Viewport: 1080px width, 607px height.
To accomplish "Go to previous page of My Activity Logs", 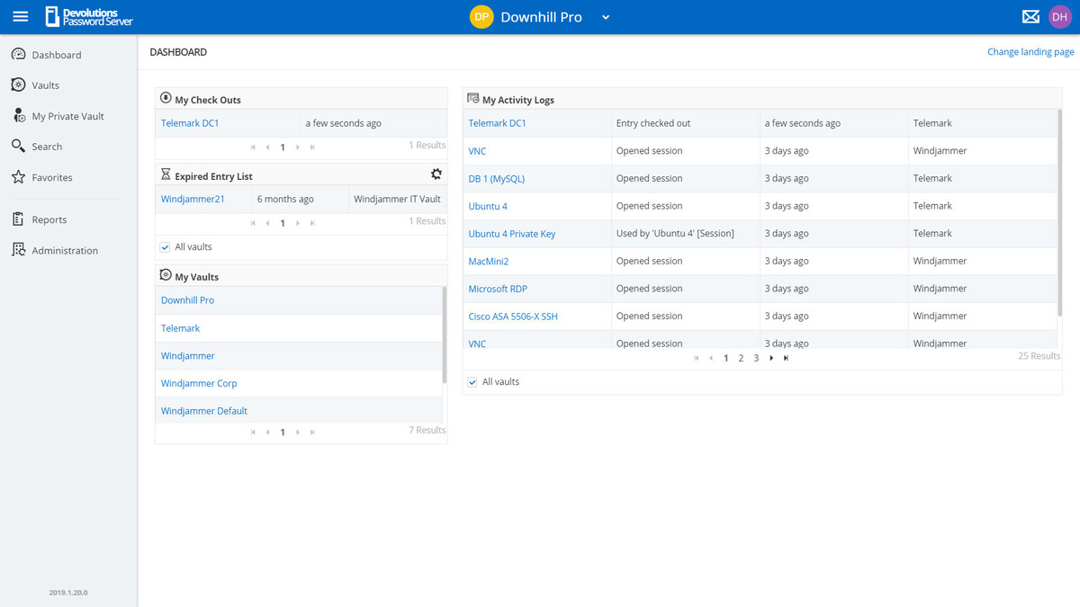I will pos(711,358).
